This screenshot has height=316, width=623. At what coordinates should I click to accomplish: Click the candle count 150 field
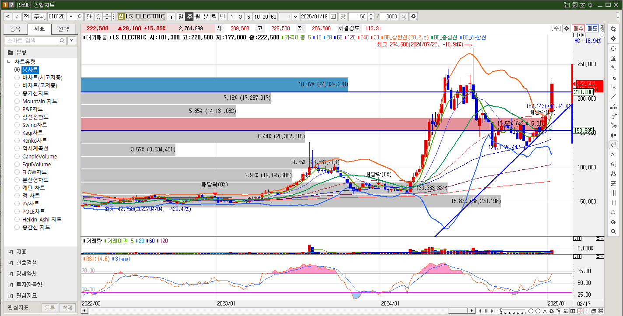coord(357,16)
